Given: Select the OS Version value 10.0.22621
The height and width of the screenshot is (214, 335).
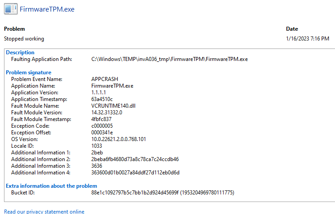Looking at the screenshot, I should point(118,139).
